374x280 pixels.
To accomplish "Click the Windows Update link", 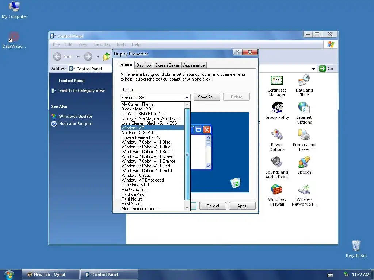I will (x=76, y=116).
